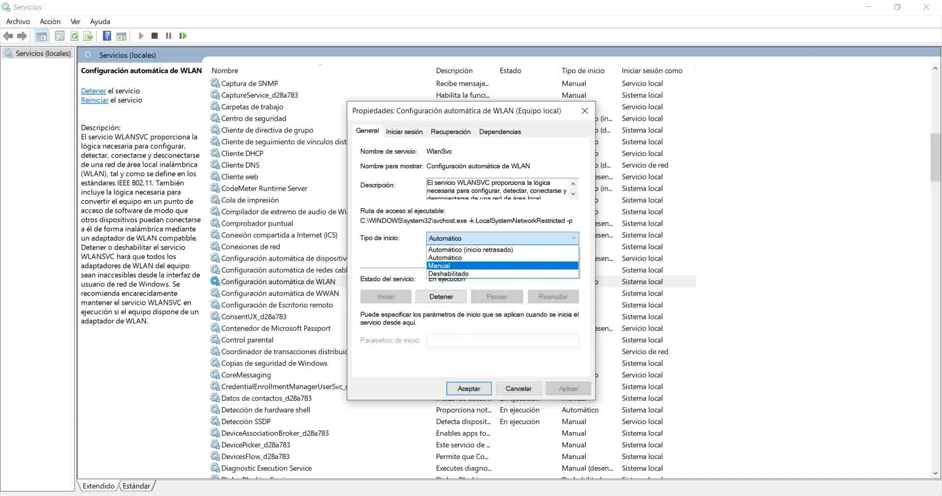Select the CodeMeter Runtime Server service
This screenshot has height=496, width=942.
click(264, 188)
